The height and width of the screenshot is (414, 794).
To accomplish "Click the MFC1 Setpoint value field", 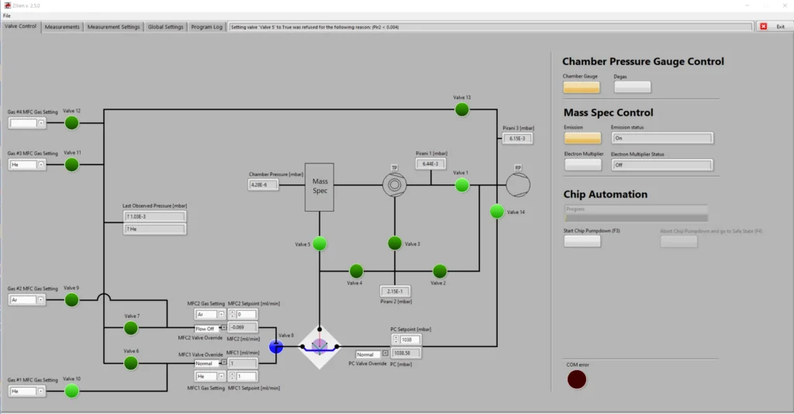I will 246,376.
